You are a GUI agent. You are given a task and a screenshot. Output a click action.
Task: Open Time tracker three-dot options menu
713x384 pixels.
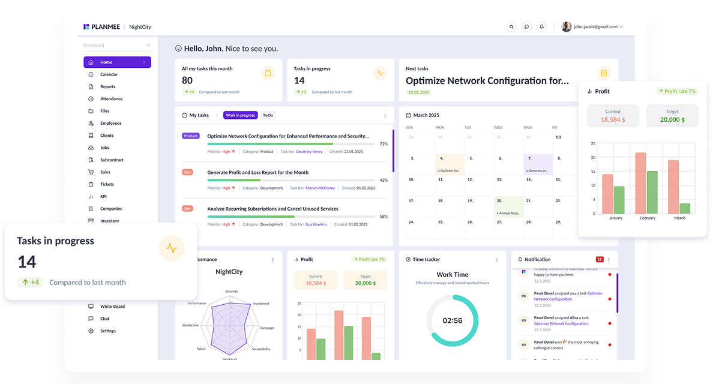(x=497, y=260)
